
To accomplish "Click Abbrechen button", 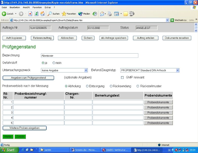I will click(x=67, y=38).
